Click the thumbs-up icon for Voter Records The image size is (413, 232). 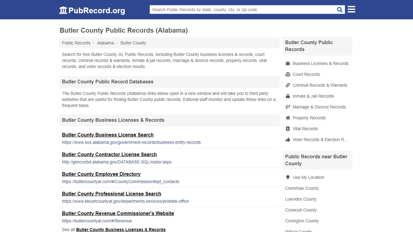point(288,140)
